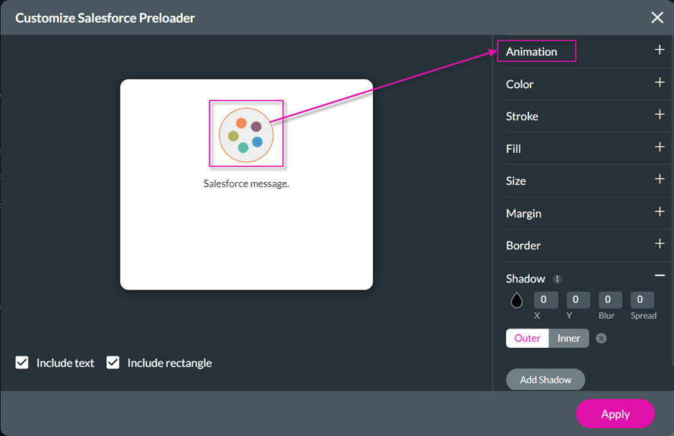The image size is (674, 436).
Task: Uncheck the Include rectangle checkbox
Action: tap(113, 362)
